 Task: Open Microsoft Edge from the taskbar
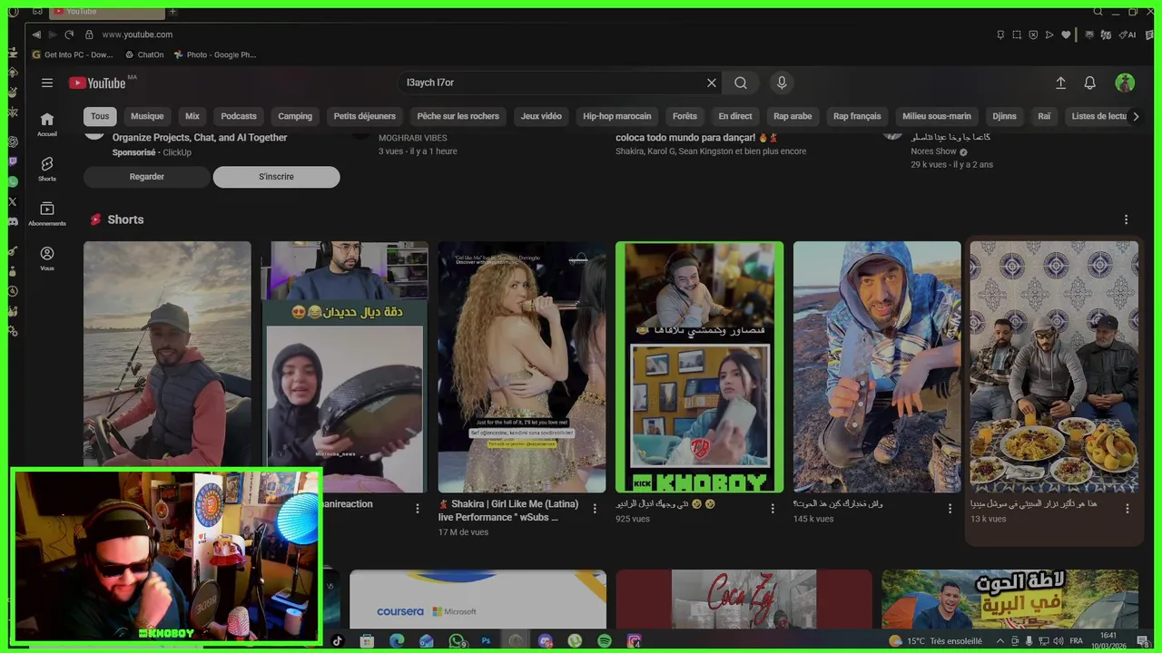tap(397, 641)
